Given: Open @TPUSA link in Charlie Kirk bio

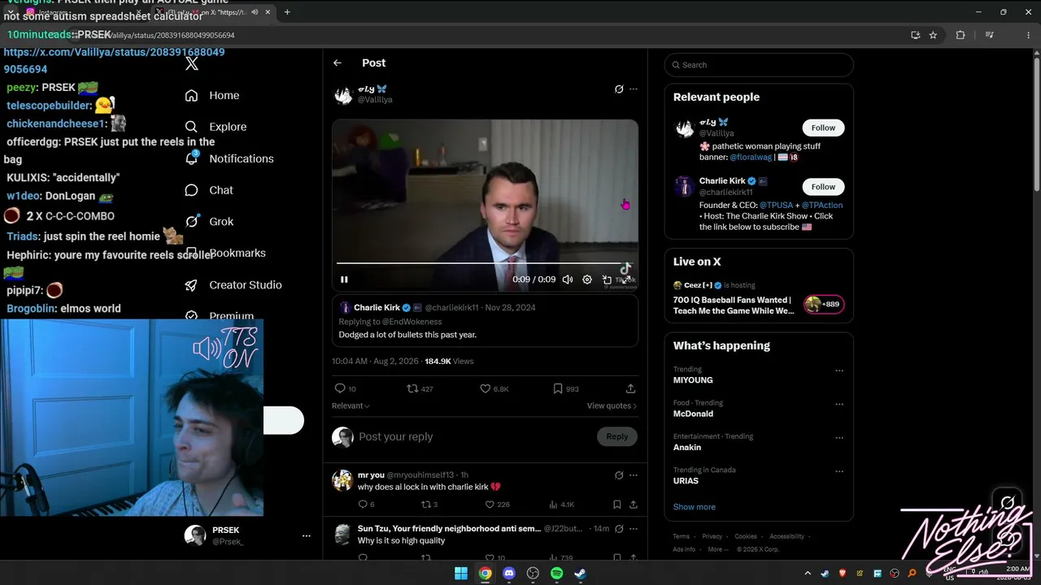Looking at the screenshot, I should 777,206.
